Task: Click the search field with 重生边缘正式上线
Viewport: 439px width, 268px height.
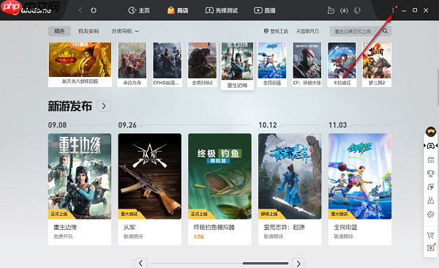Action: coord(356,31)
